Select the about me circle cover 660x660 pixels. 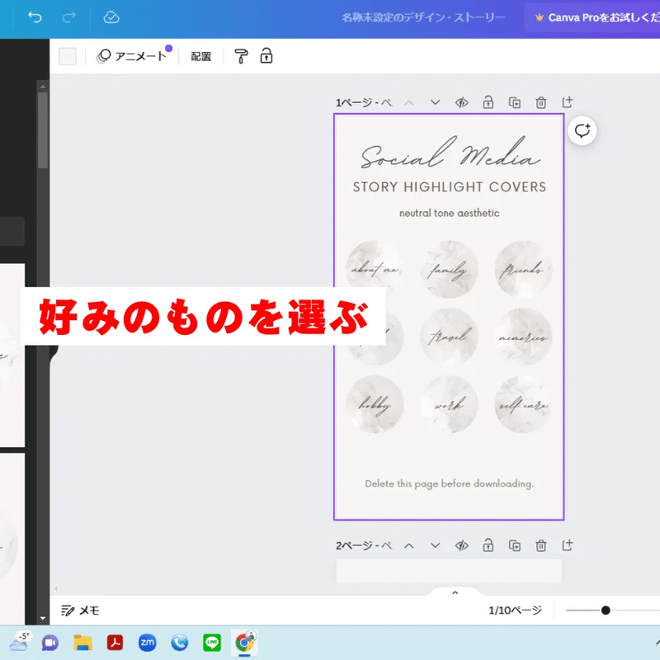375,268
